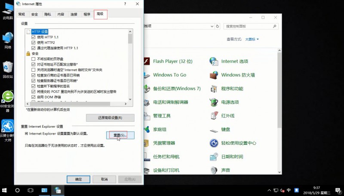This screenshot has height=196, width=344.
Task: Toggle 使用 HTTP2 checkbox
Action: tap(34, 43)
